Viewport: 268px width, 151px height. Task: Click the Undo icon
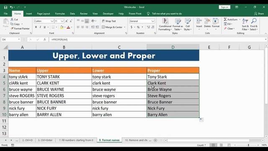[x=11, y=7]
